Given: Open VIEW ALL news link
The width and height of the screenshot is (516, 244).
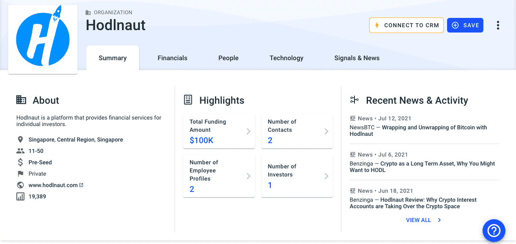Looking at the screenshot, I should (419, 220).
